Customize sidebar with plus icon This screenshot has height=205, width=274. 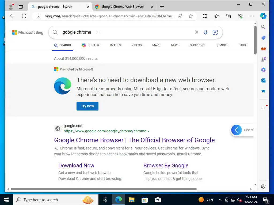coord(263,108)
